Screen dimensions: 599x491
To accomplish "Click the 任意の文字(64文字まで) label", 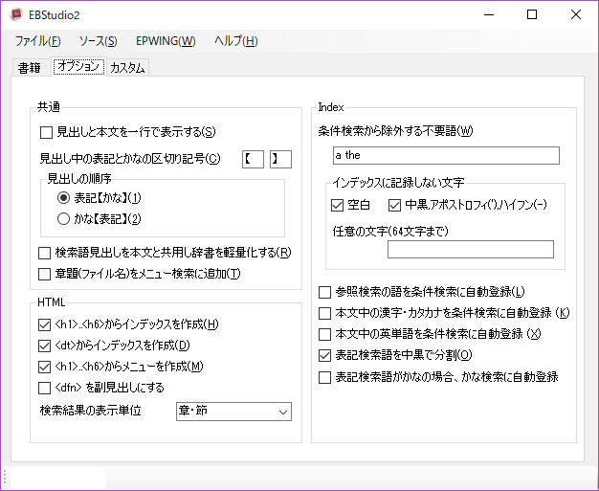I will coord(390,231).
